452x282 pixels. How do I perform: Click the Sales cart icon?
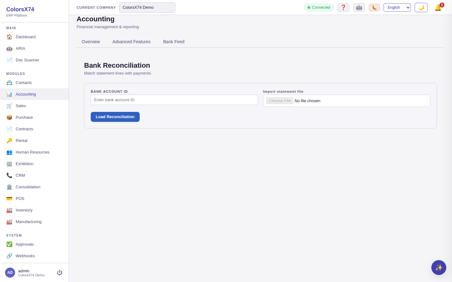[9, 106]
